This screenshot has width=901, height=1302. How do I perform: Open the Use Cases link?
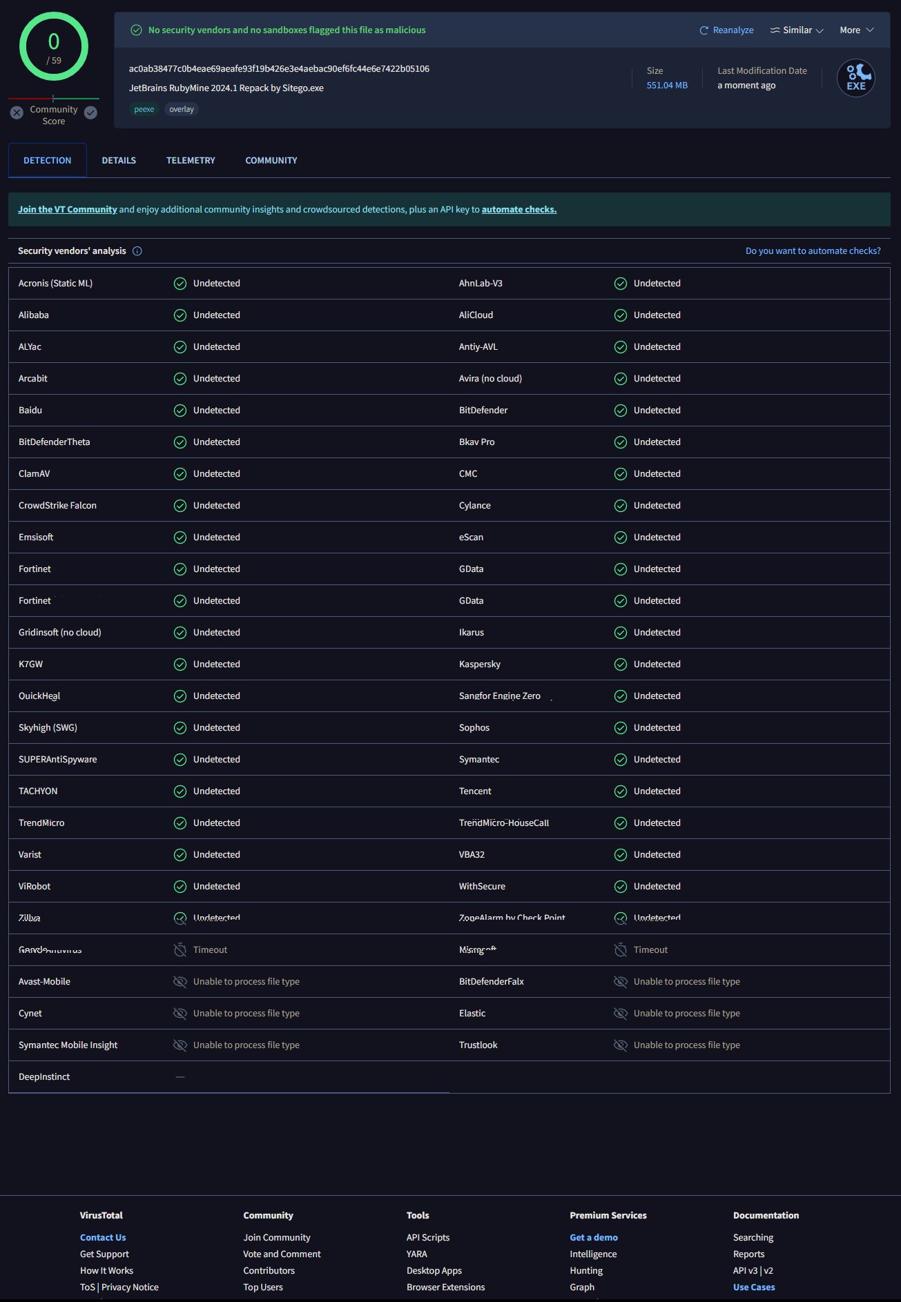tap(754, 1288)
